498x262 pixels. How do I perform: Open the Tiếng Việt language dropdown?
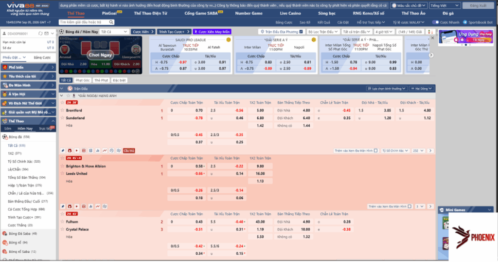click(x=445, y=5)
